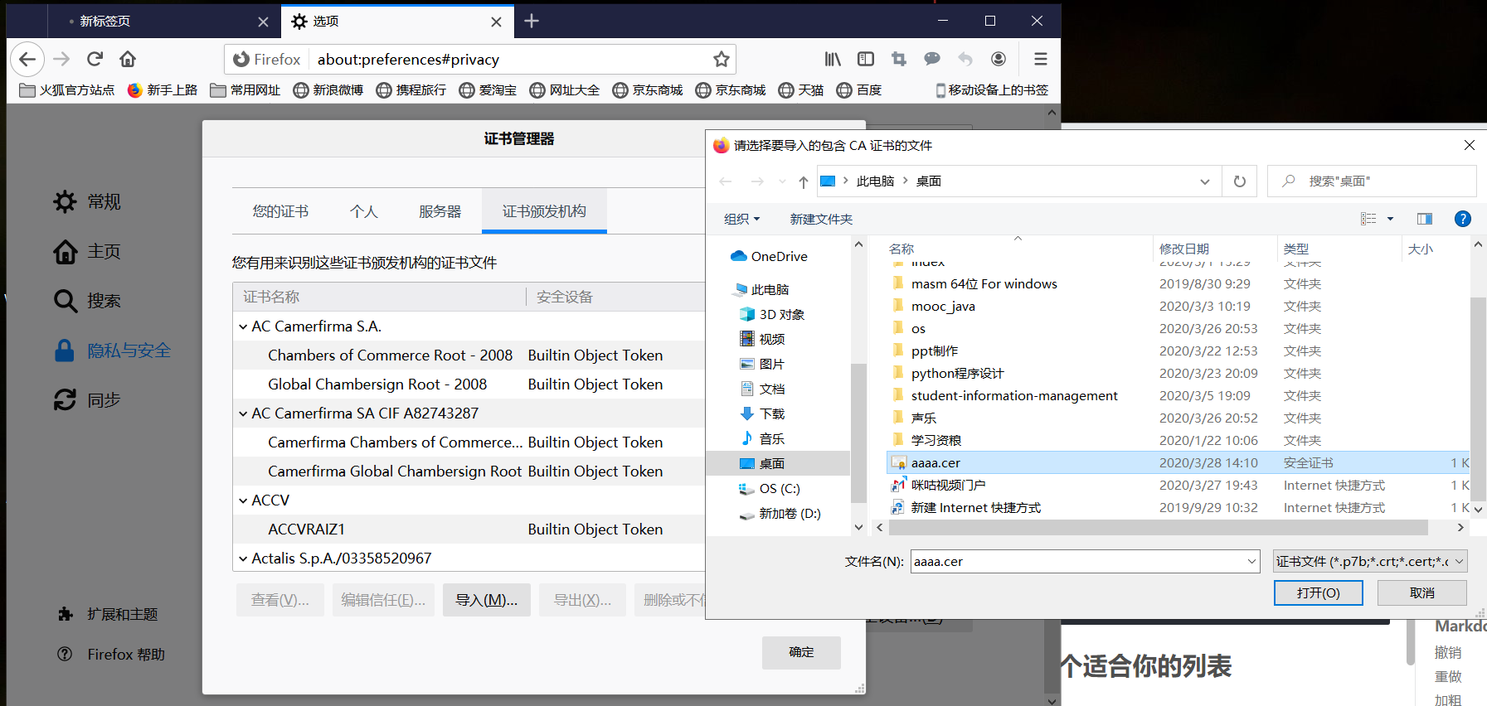Viewport: 1487px width, 706px height.
Task: Click the 搜索"桌面" search box
Action: tap(1372, 181)
